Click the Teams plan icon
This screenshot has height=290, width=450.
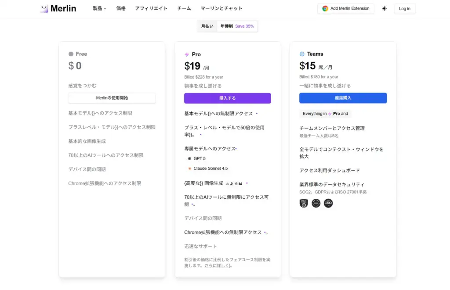coord(301,54)
